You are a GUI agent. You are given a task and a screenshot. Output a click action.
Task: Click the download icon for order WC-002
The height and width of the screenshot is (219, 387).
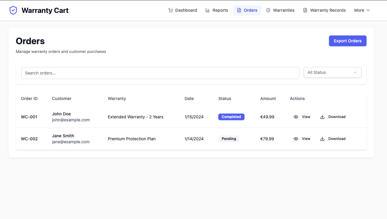322,139
